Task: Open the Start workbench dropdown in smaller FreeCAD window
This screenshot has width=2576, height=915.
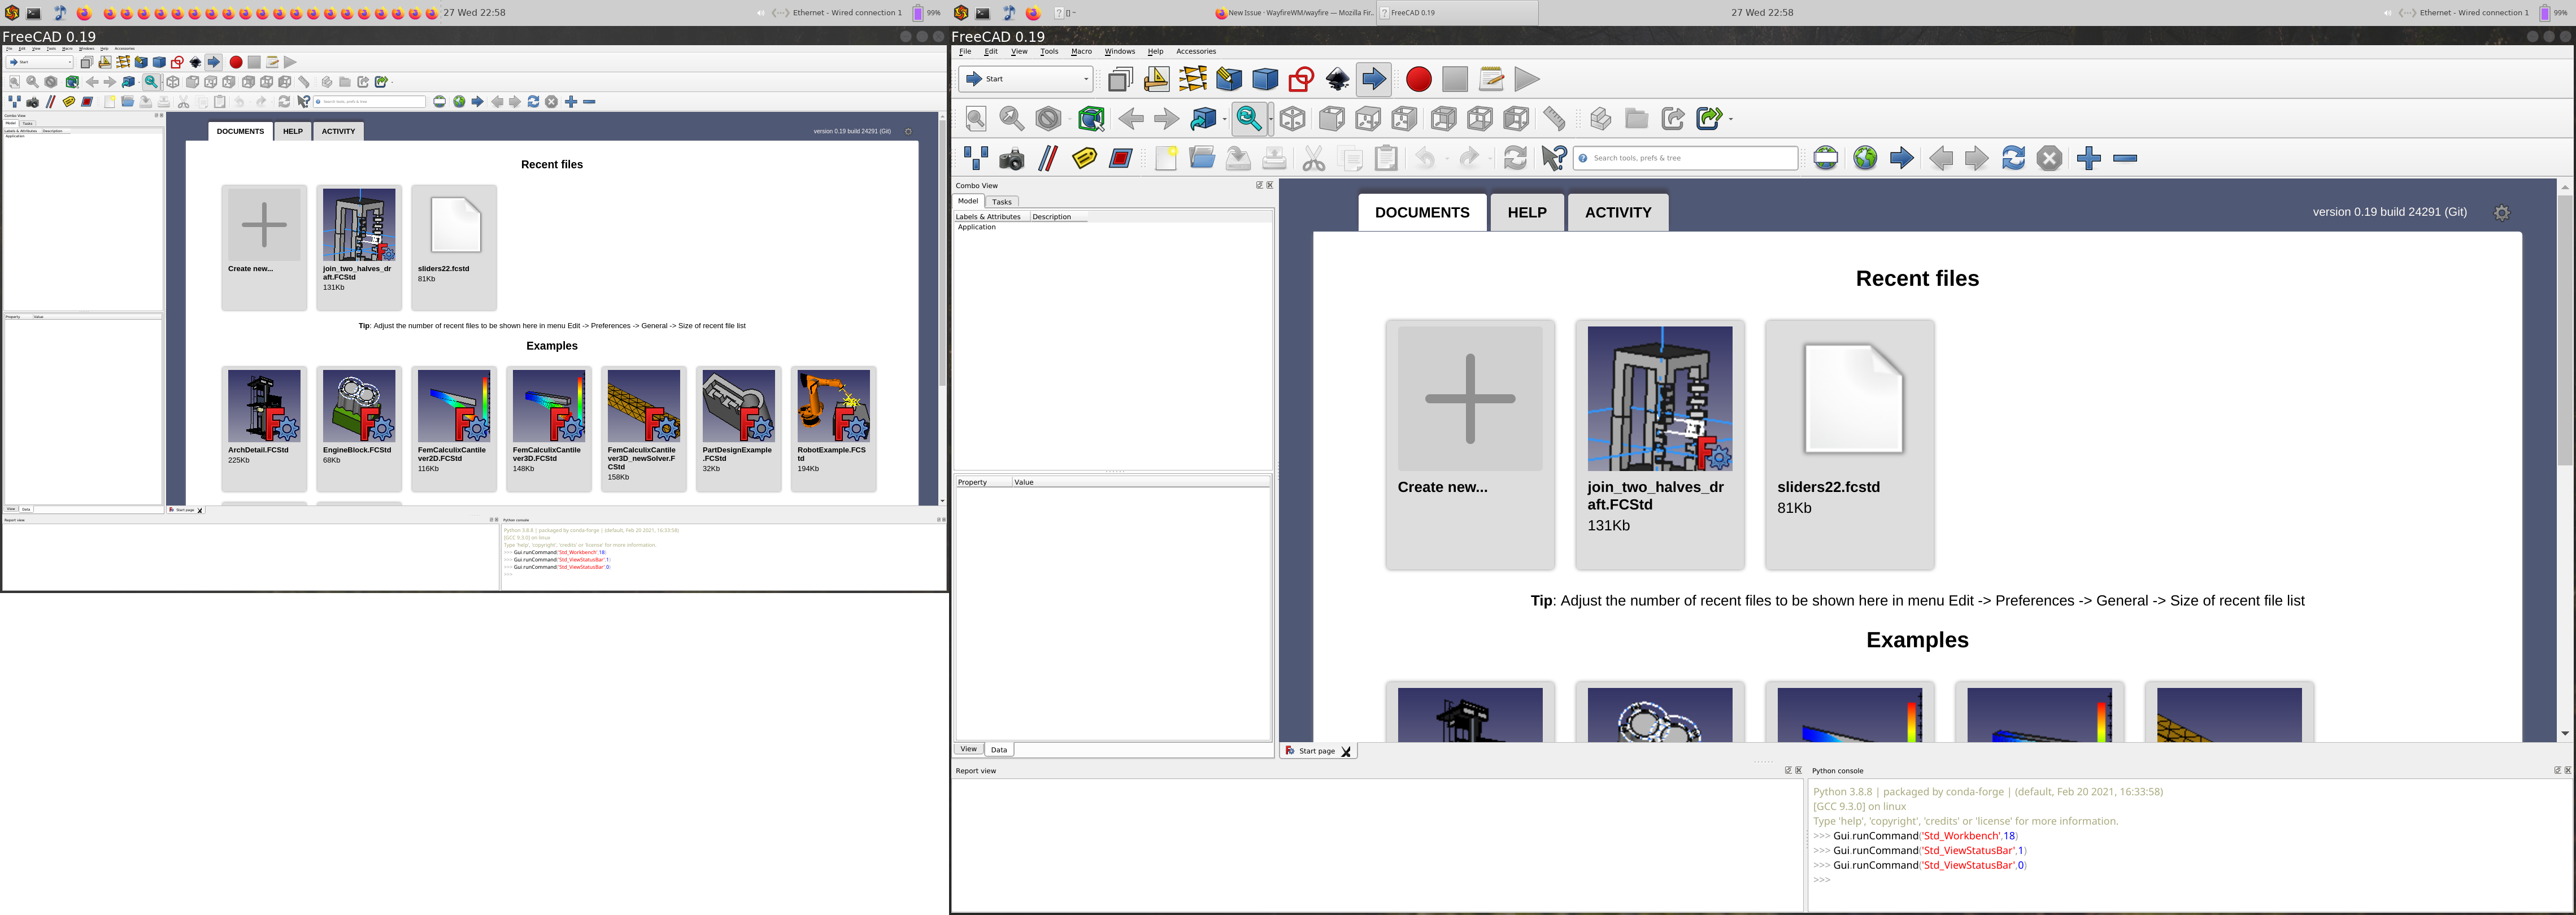Action: pos(39,62)
